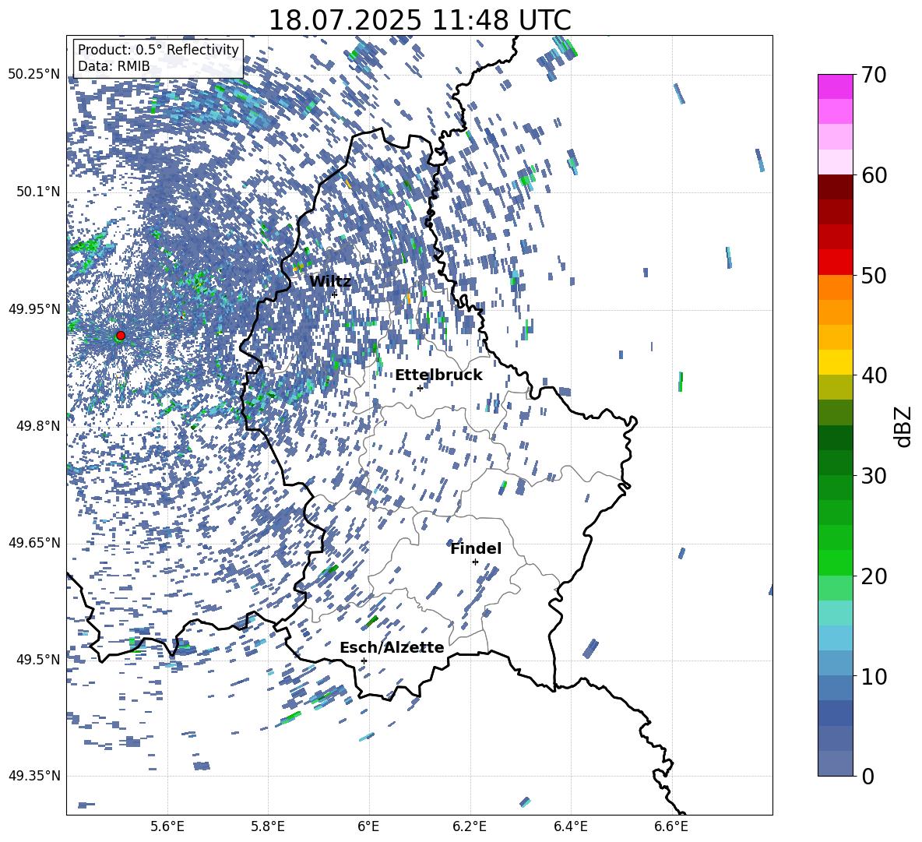Click the 49.35°N latitude tick label
Screen dimensions: 922x842
tap(34, 776)
